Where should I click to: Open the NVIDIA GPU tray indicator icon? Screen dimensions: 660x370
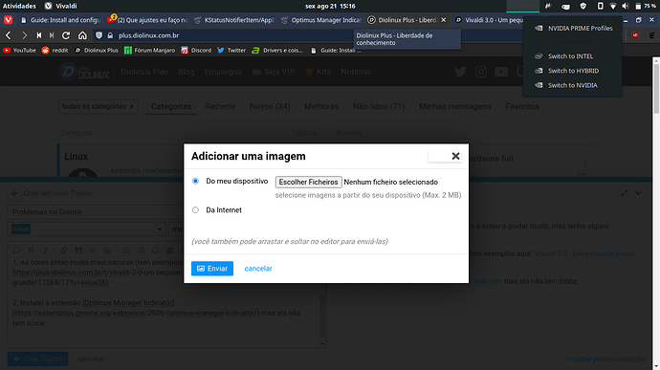pos(565,6)
